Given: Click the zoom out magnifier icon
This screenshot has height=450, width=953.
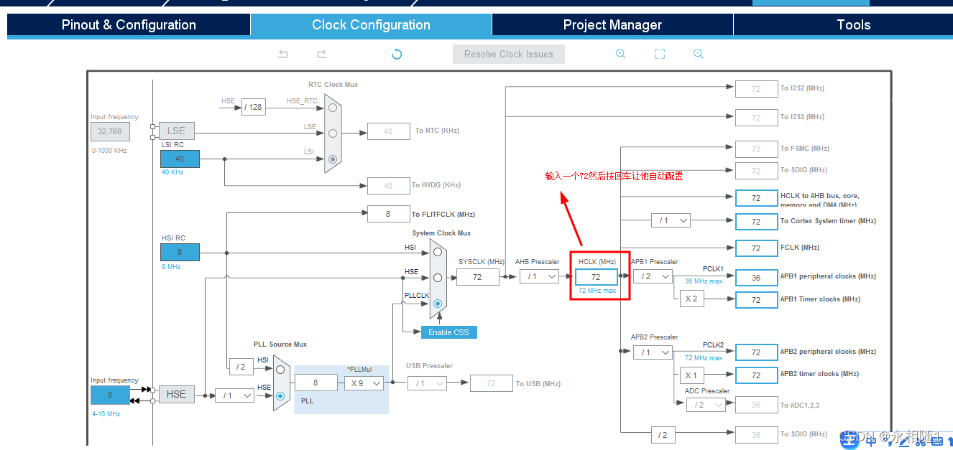Looking at the screenshot, I should (698, 54).
